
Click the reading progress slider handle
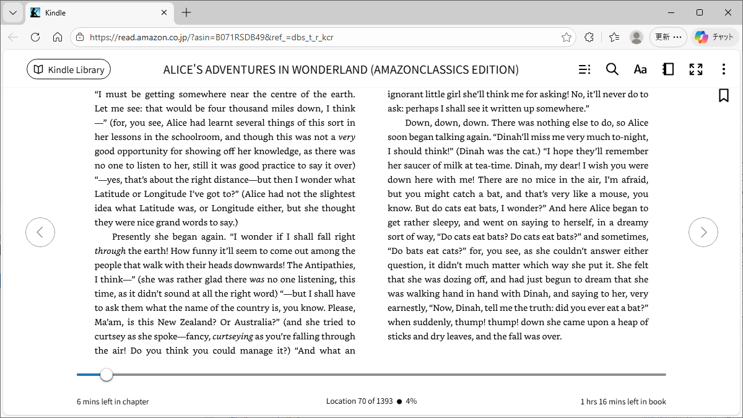point(106,375)
